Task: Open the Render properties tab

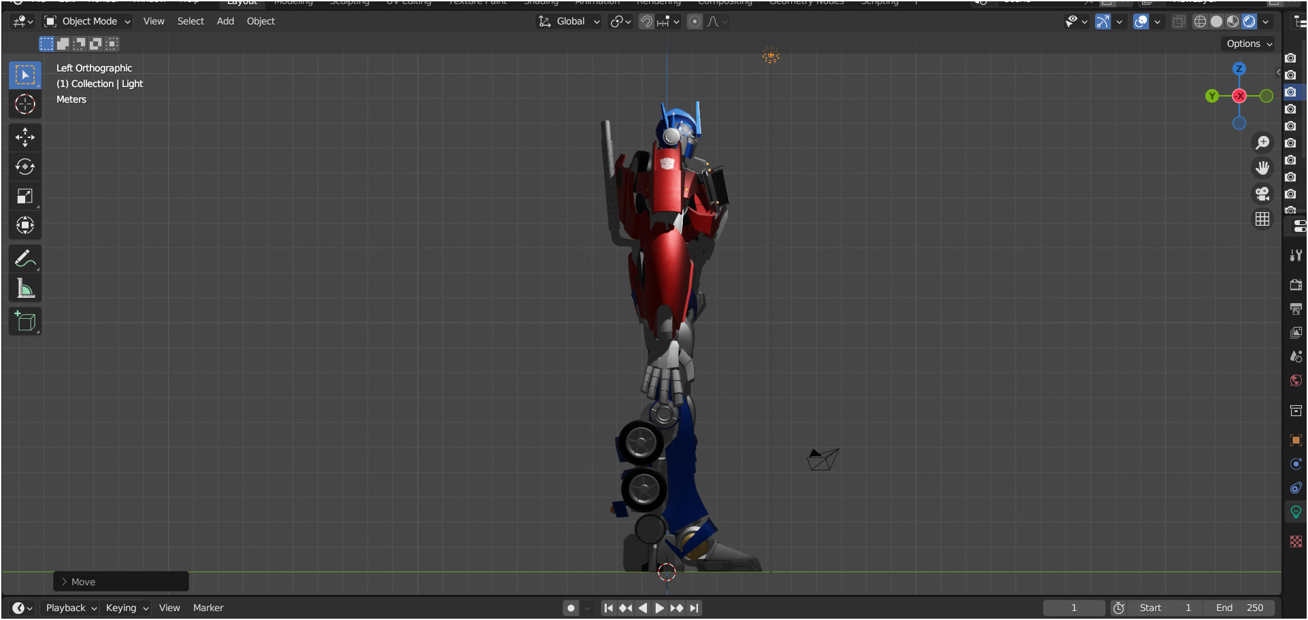Action: (1296, 285)
